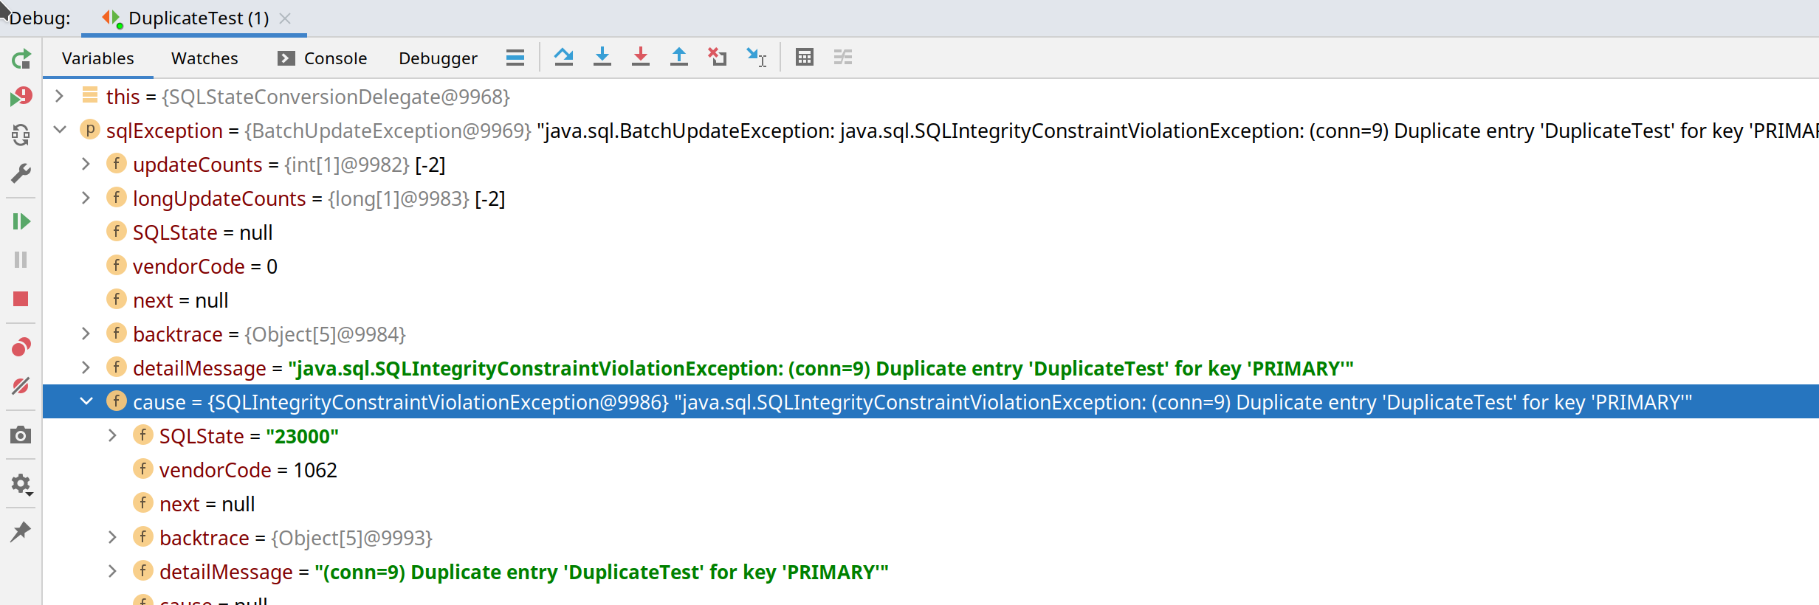Select the vendorCode = 1062 row
The width and height of the screenshot is (1819, 605).
[x=248, y=470]
